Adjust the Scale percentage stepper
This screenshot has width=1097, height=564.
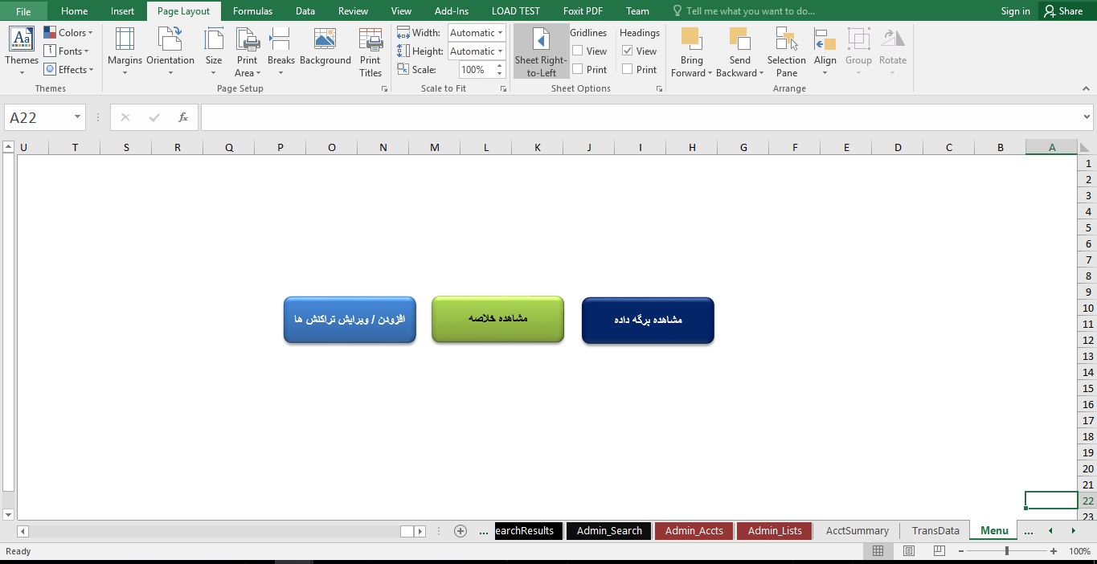(x=498, y=70)
